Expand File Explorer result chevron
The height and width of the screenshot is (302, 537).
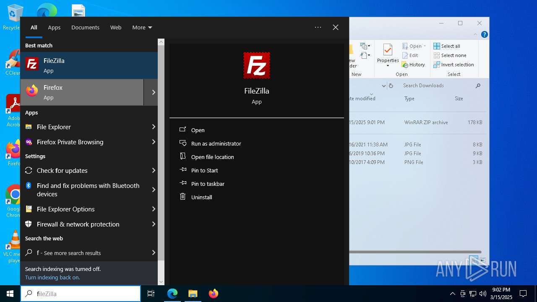(154, 127)
